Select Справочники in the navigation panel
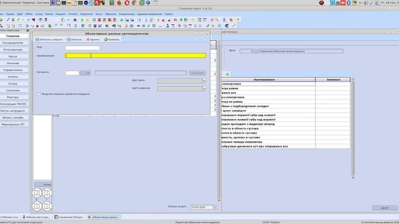 click(x=13, y=70)
